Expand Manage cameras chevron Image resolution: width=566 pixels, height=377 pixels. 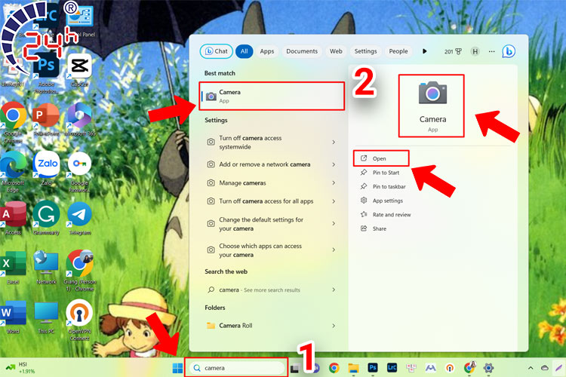tap(334, 183)
